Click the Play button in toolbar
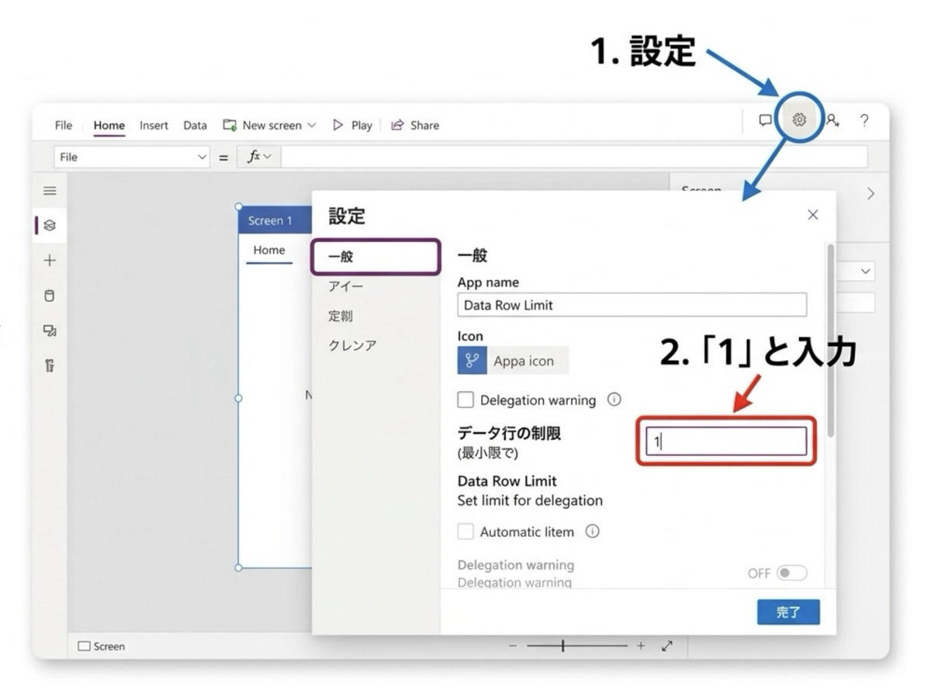Viewport: 931px width, 696px height. click(352, 125)
